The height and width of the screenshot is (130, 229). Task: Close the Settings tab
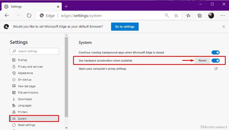[58, 7]
